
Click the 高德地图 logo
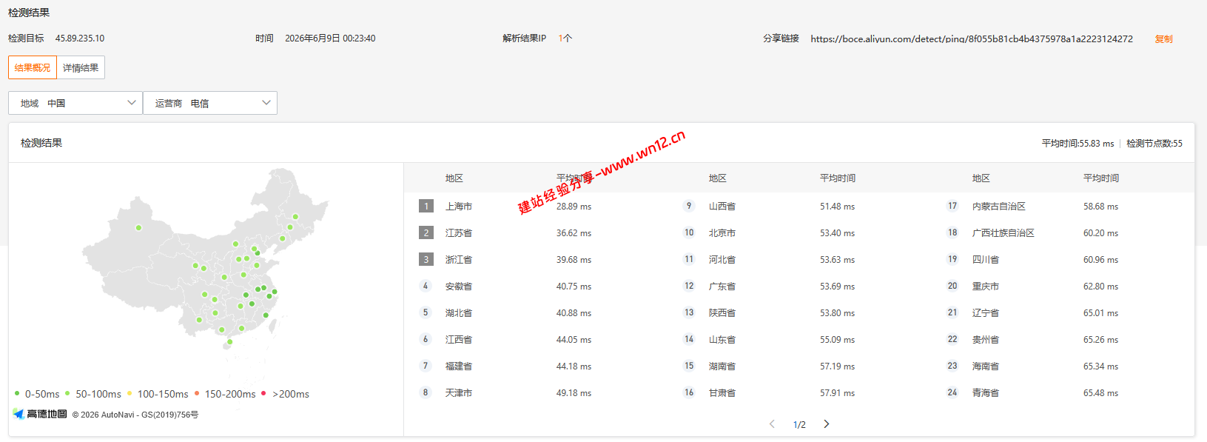click(40, 414)
